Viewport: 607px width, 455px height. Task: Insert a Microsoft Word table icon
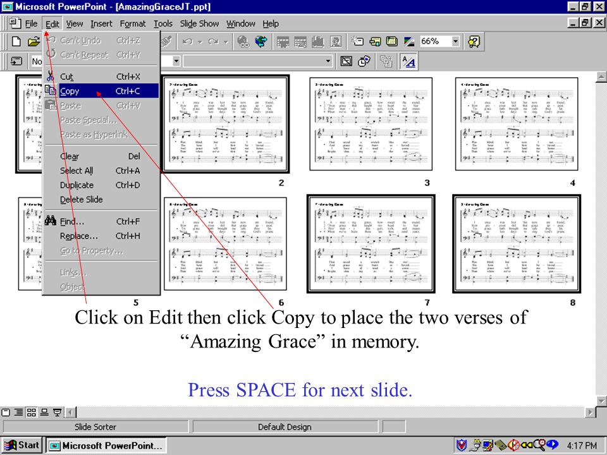coord(283,42)
